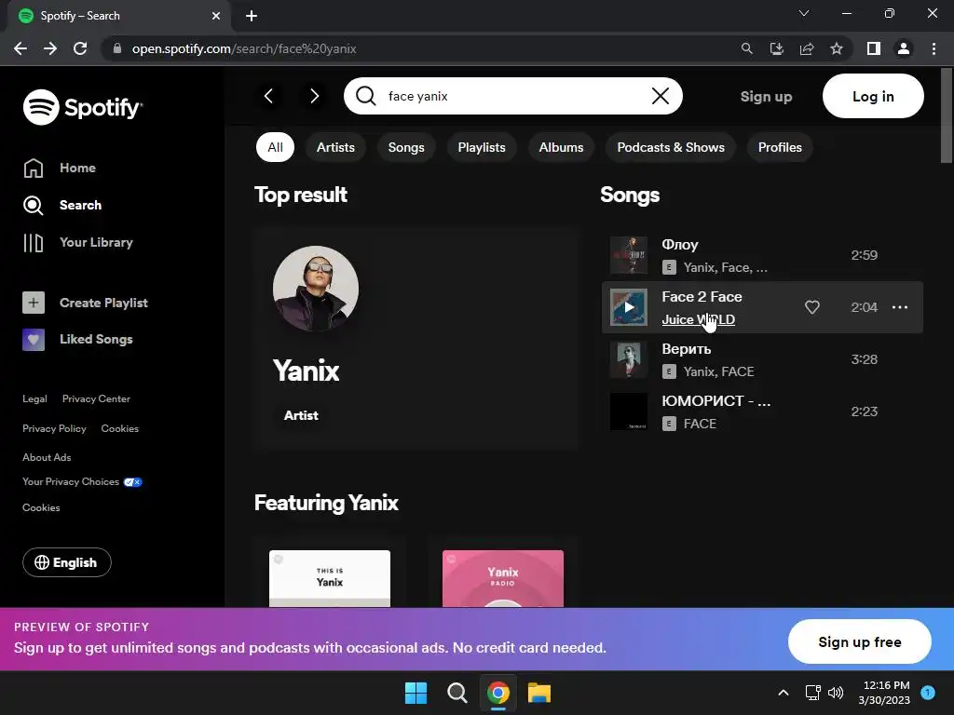
Task: Click the Флоу album cover
Action: point(629,255)
